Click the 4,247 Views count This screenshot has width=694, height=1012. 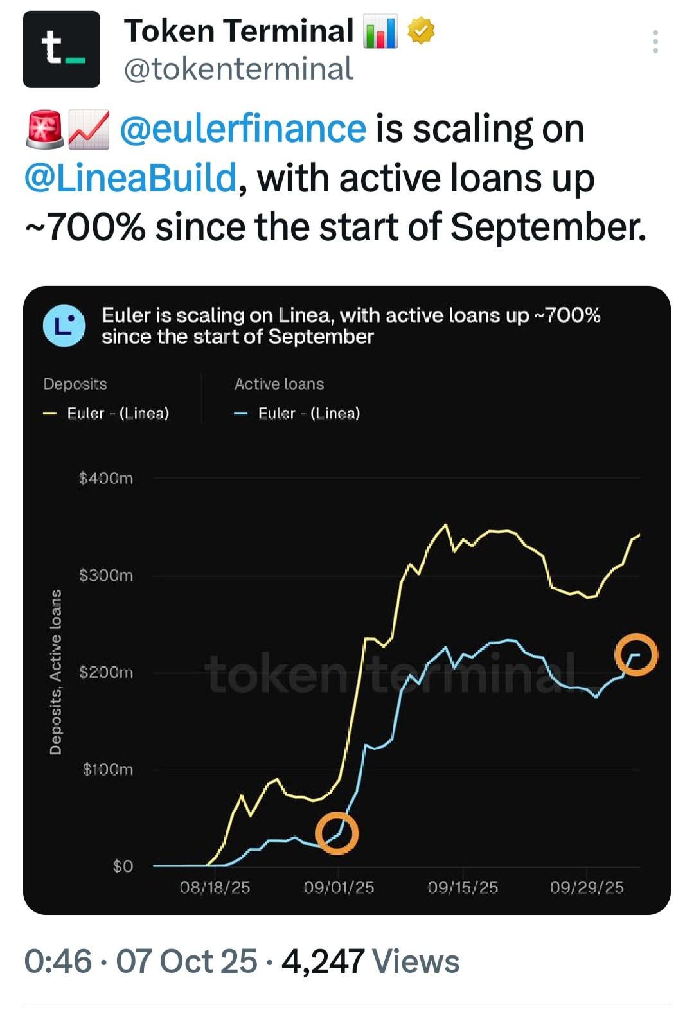pyautogui.click(x=370, y=961)
